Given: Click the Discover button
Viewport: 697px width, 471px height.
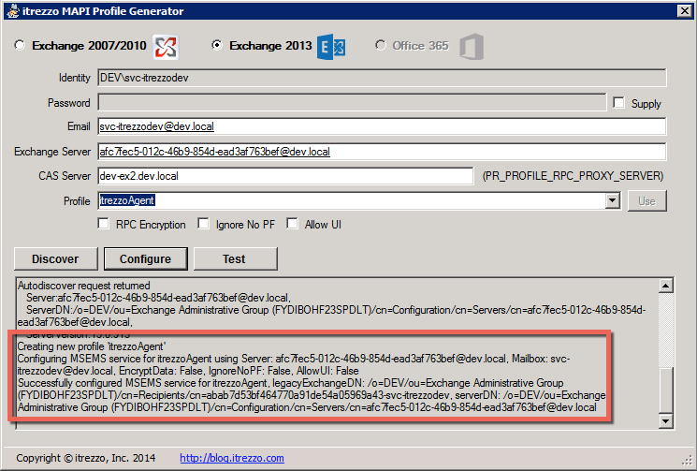Looking at the screenshot, I should (55, 258).
